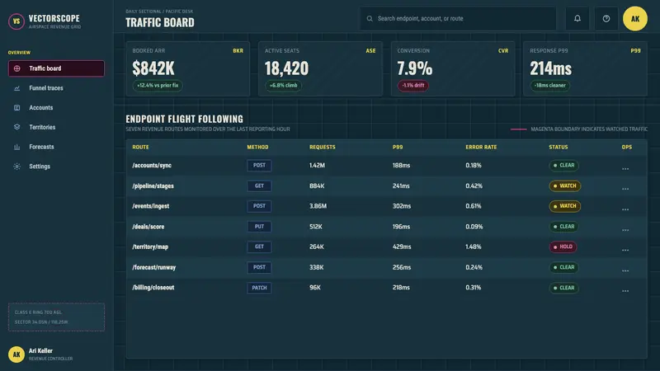This screenshot has height=371, width=660.
Task: Open the Traffic board menu item
Action: (x=56, y=68)
